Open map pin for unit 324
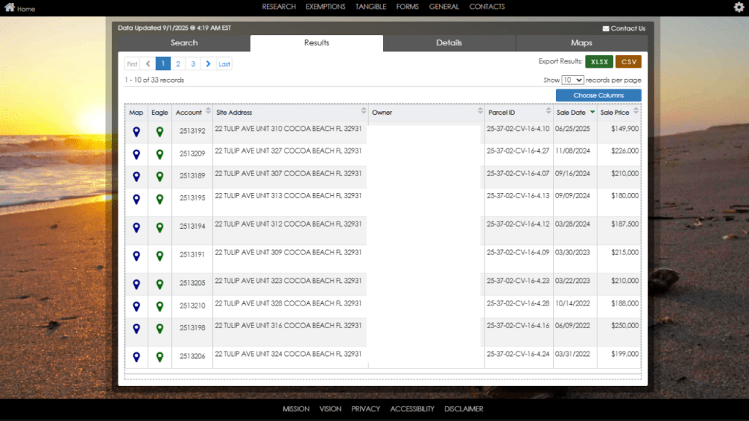The width and height of the screenshot is (749, 421). [137, 357]
